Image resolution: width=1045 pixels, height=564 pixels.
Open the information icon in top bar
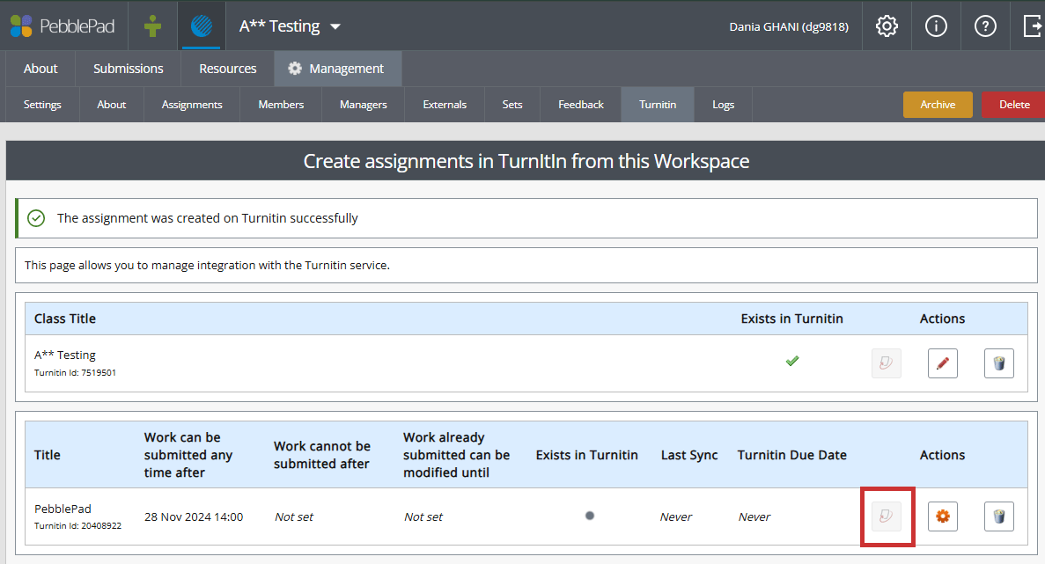tap(936, 26)
